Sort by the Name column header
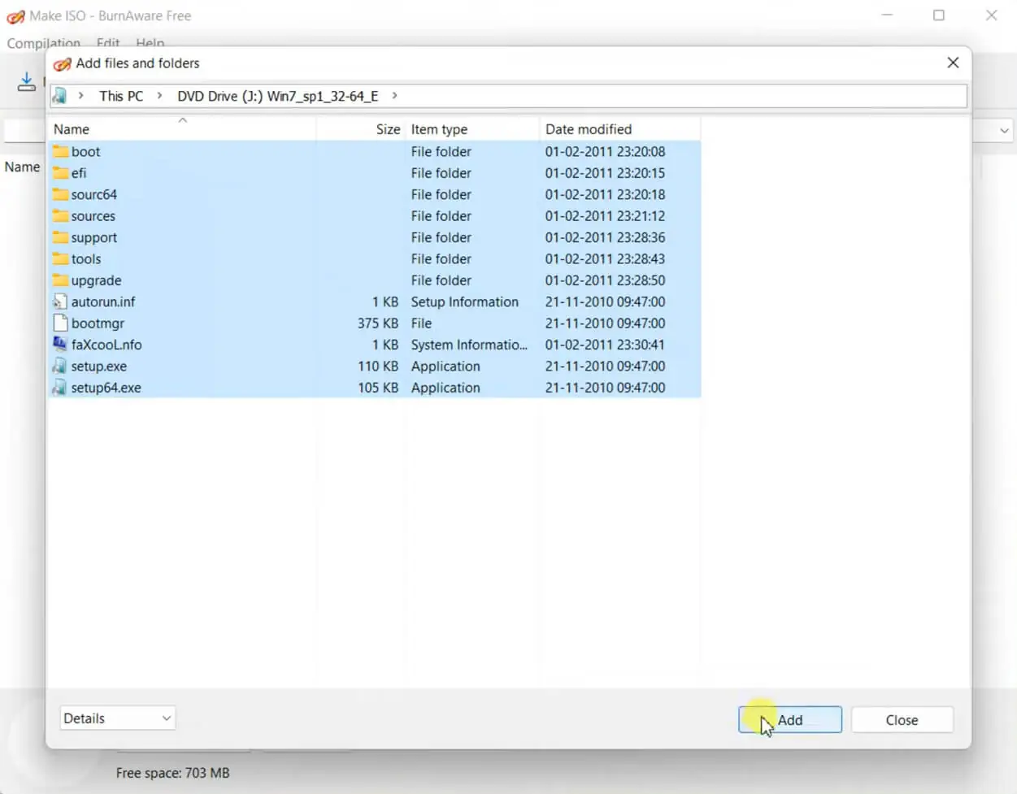 click(182, 129)
